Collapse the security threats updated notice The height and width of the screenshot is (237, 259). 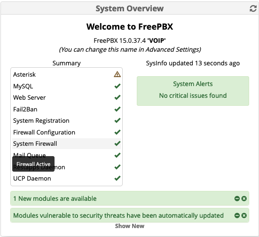coord(237,215)
